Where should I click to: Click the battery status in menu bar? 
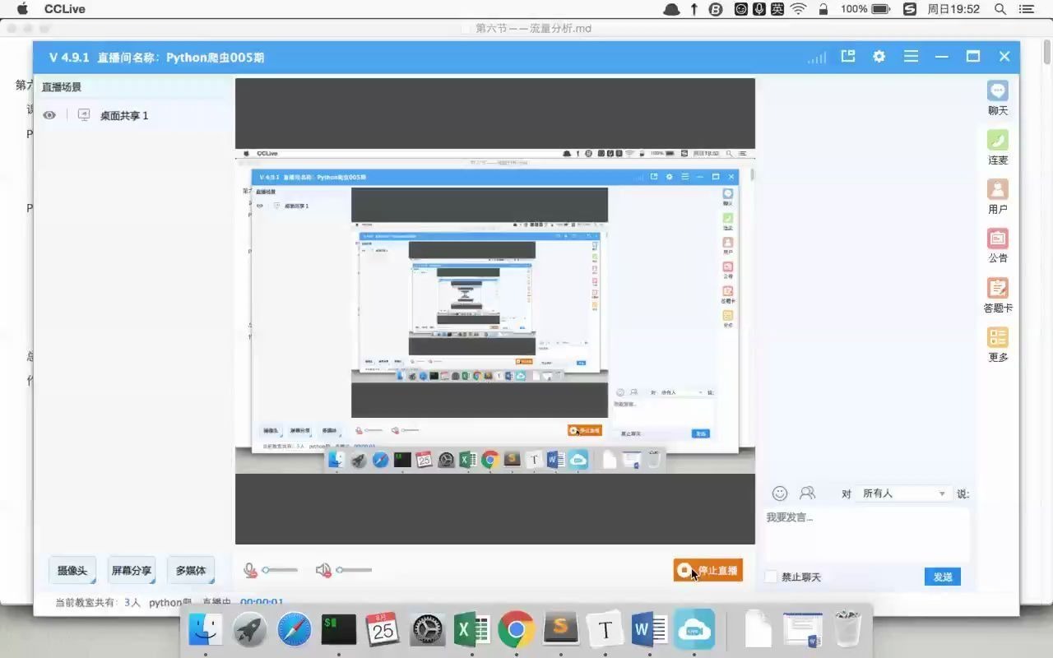click(865, 9)
